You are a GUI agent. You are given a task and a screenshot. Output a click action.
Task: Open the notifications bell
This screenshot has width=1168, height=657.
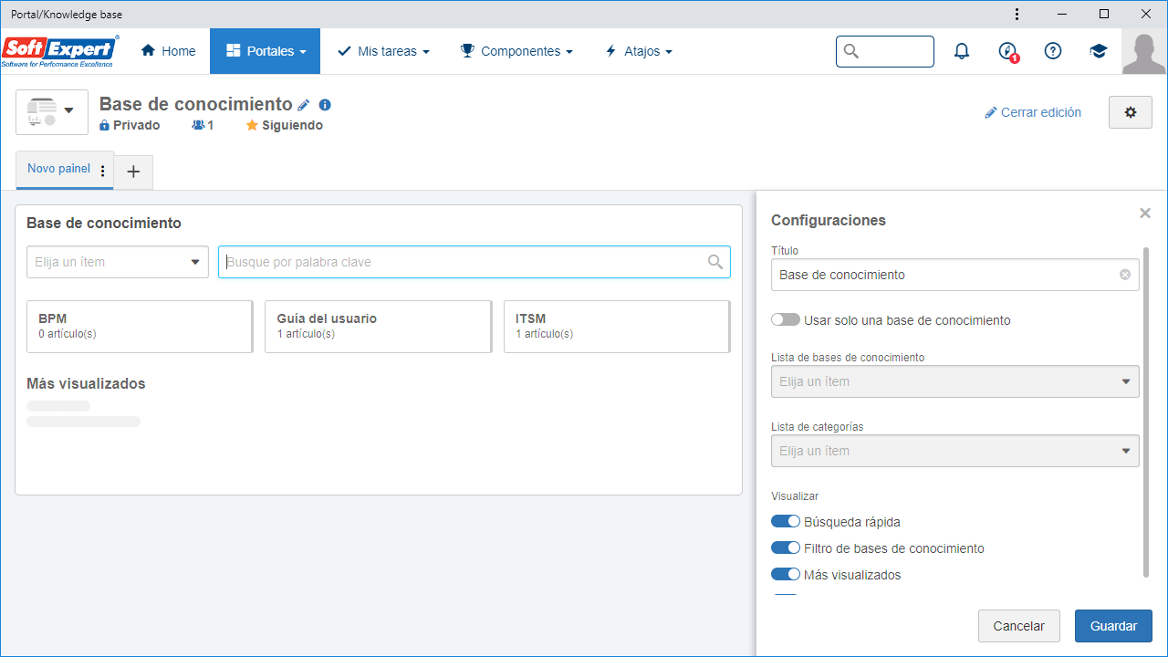coord(962,51)
